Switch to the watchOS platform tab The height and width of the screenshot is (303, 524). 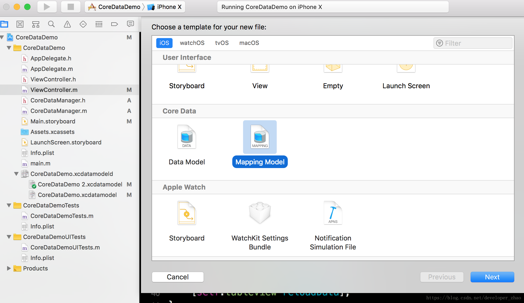pos(192,43)
